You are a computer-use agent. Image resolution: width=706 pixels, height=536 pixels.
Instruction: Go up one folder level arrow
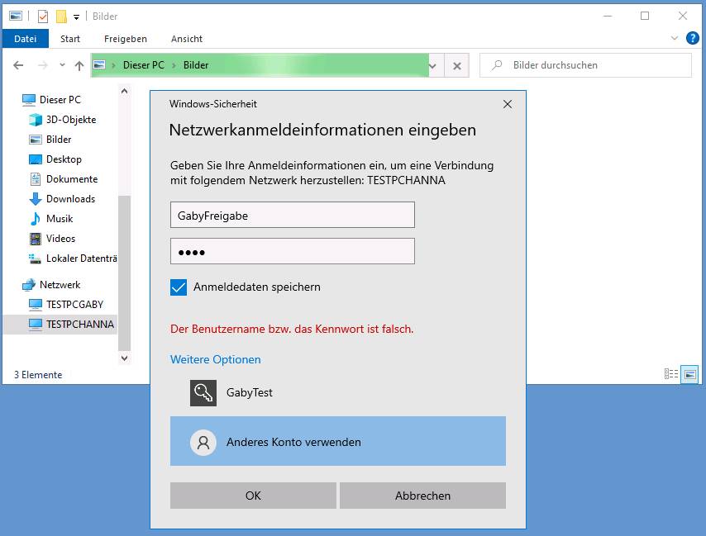tap(79, 65)
